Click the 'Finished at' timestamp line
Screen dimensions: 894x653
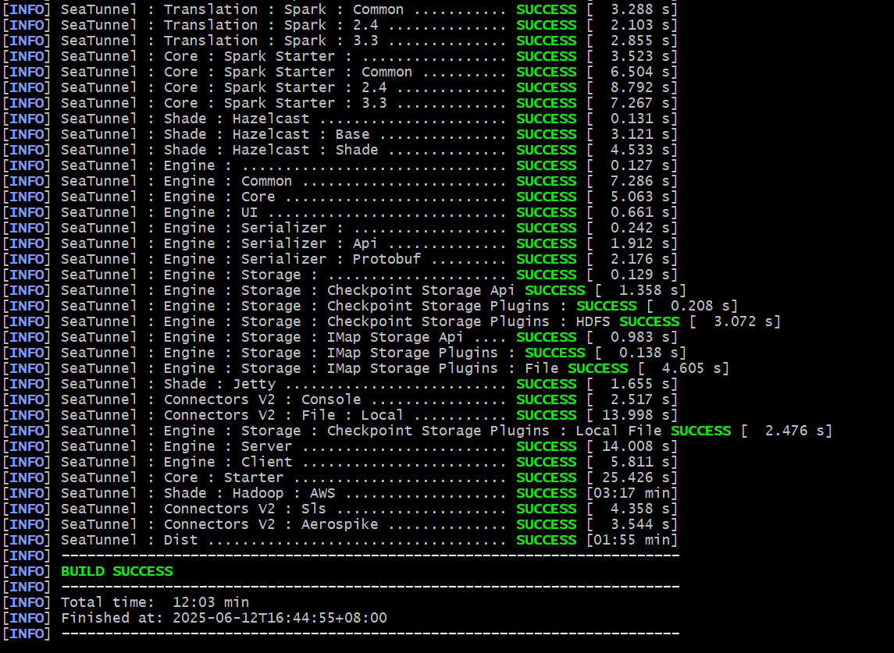click(x=224, y=618)
